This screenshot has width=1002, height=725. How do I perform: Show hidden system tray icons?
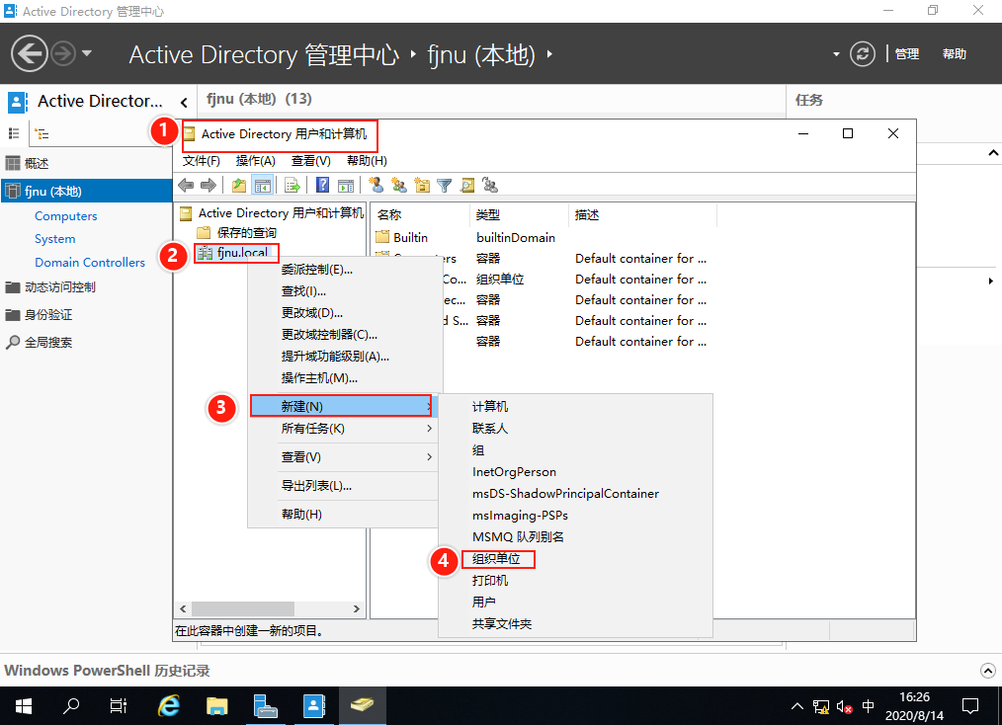tap(796, 706)
